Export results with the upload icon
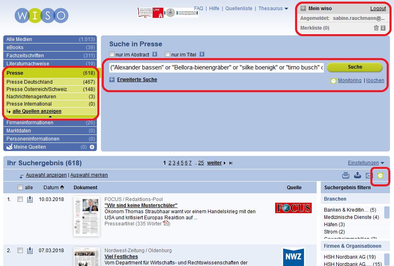Viewport: 394px width, 266px height. click(357, 175)
